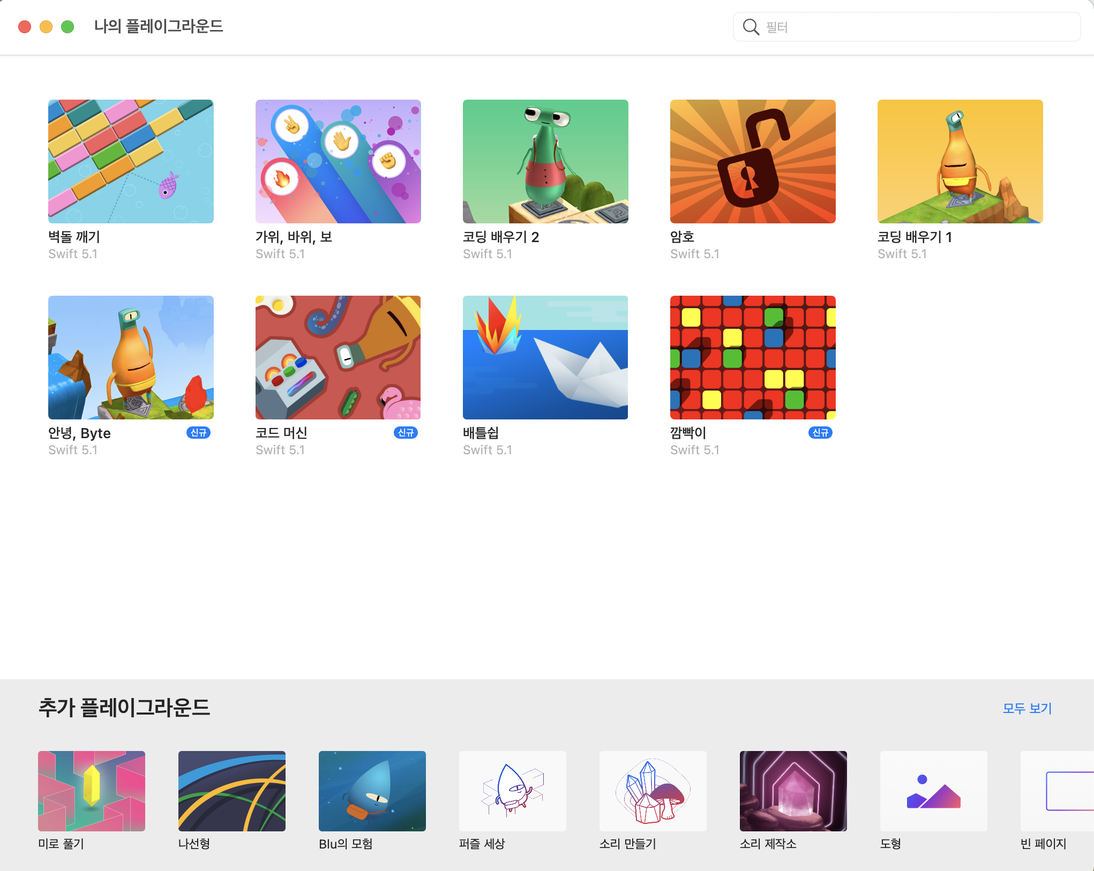Open the 암호 padlock playground

point(753,161)
